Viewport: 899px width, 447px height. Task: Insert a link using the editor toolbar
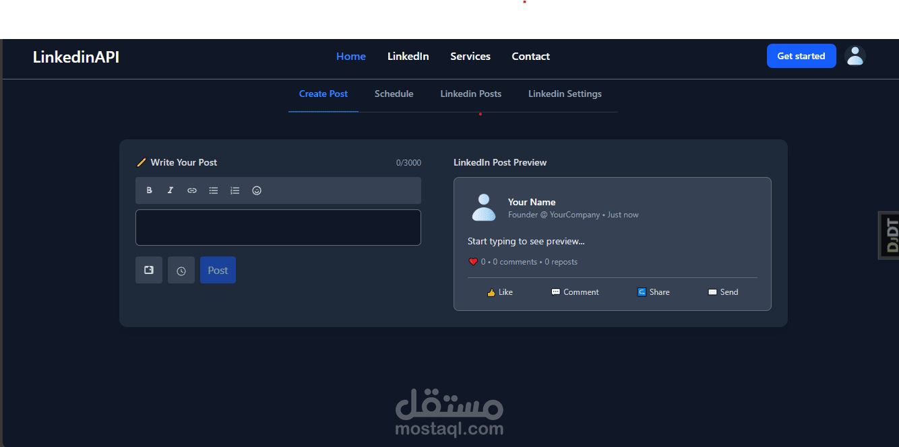pyautogui.click(x=192, y=191)
